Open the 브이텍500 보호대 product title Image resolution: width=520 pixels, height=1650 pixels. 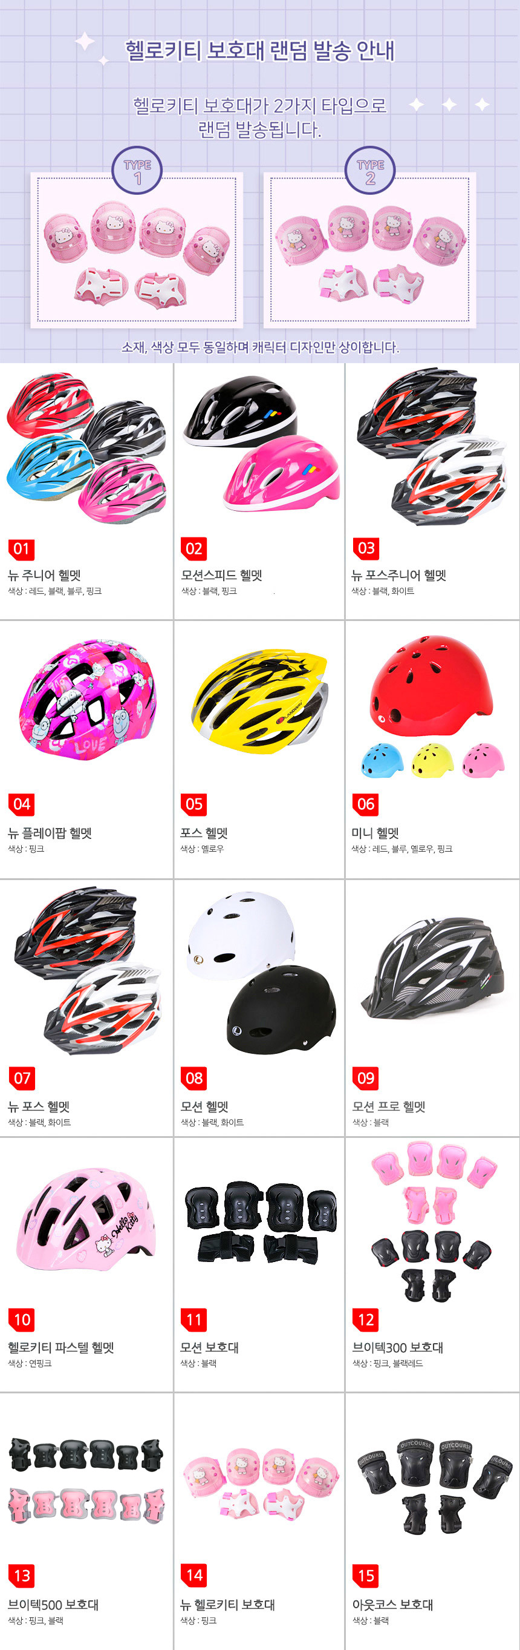click(53, 1605)
